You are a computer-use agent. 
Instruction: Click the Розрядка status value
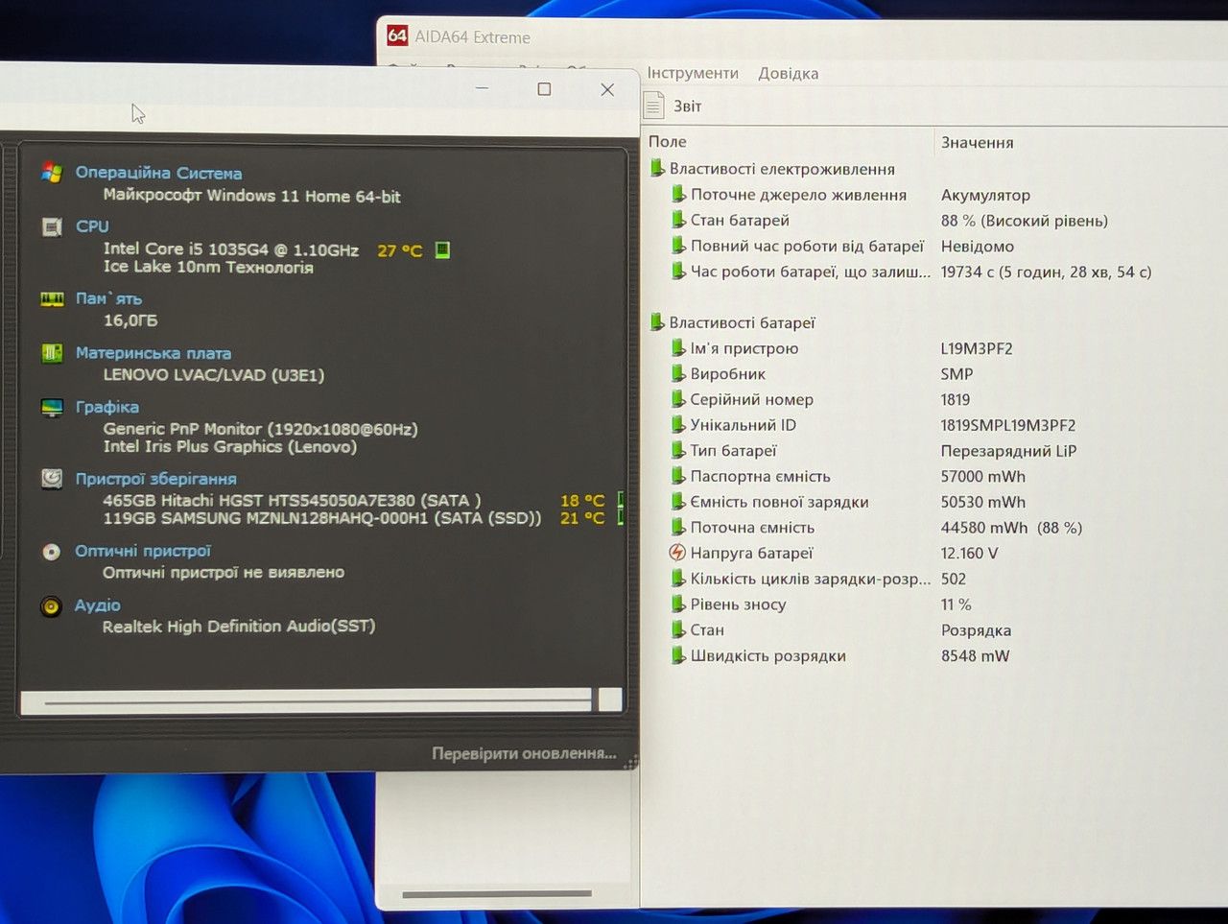click(976, 630)
